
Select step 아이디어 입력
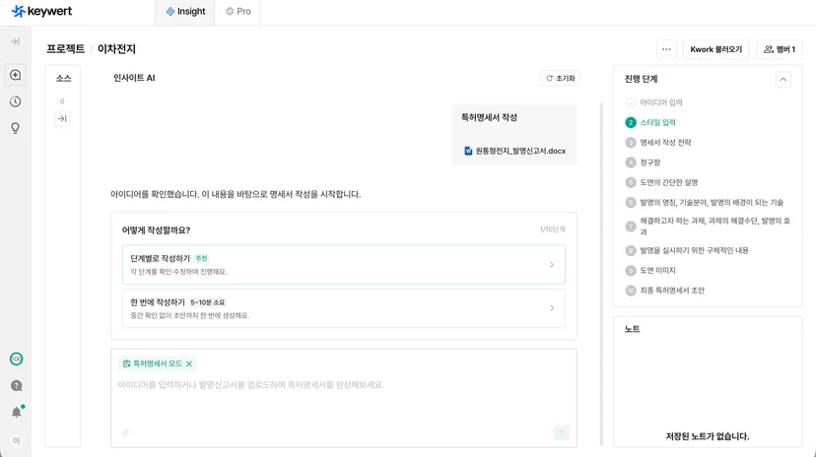pos(653,102)
